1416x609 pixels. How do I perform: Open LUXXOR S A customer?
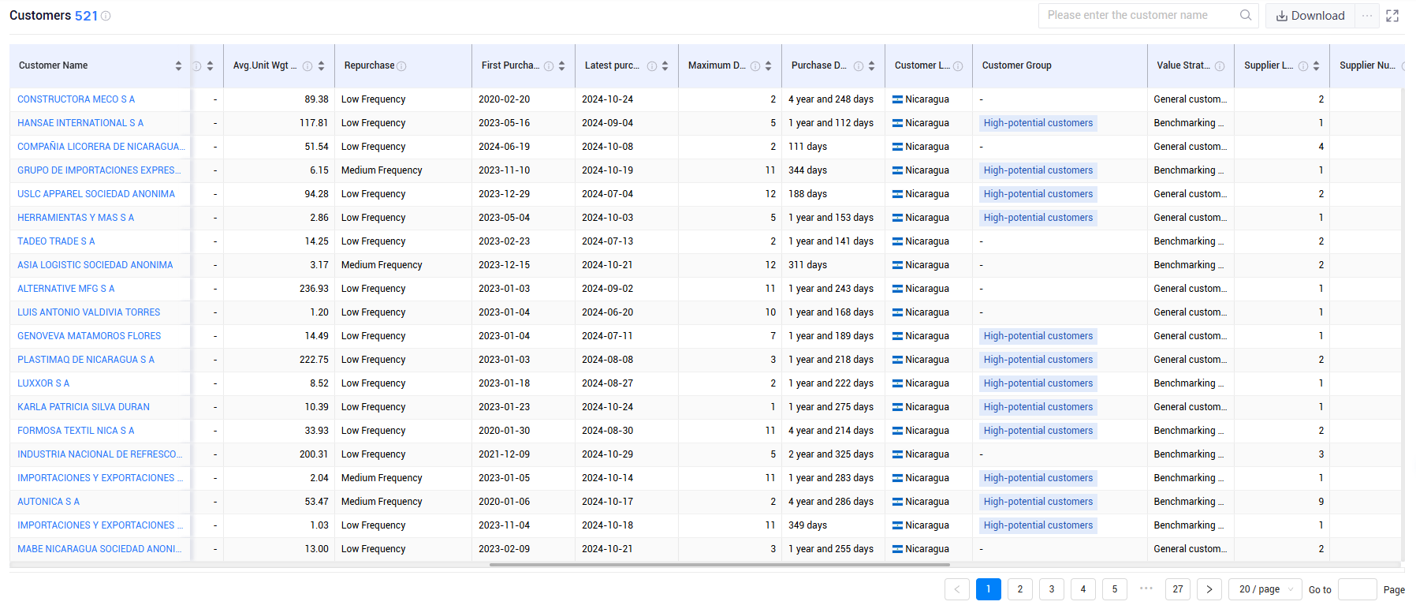click(43, 383)
